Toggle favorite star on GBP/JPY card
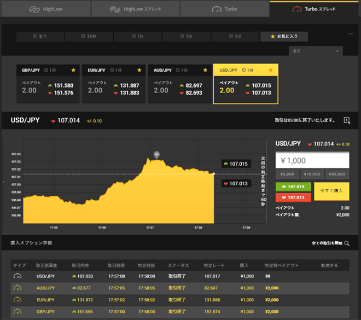The image size is (361, 320). tap(73, 70)
